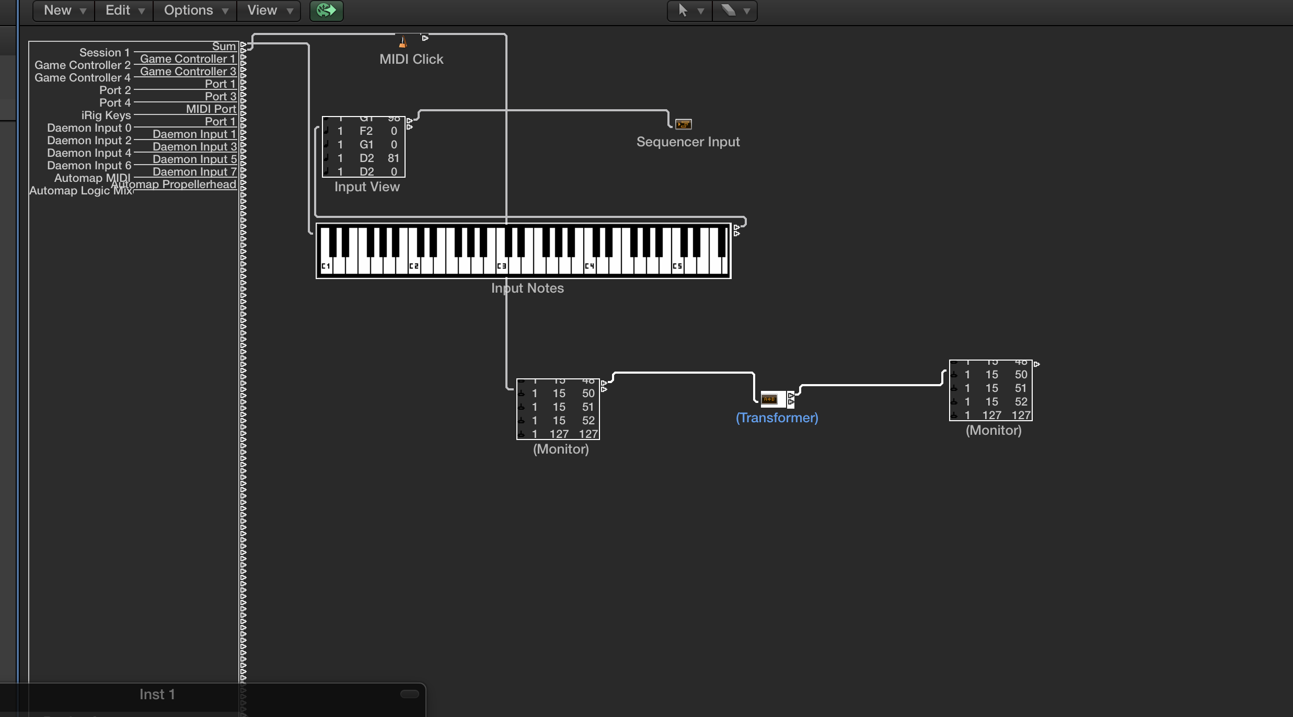This screenshot has height=717, width=1293.
Task: Open the Options menu
Action: point(195,10)
